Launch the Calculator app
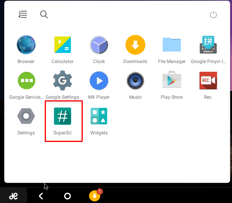232x203 pixels. (x=63, y=44)
